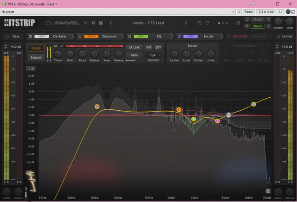
Task: Open the settings gear icon
Action: tap(93, 23)
